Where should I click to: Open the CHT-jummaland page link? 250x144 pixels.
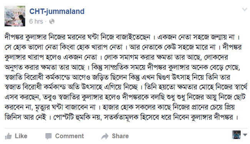click(57, 11)
